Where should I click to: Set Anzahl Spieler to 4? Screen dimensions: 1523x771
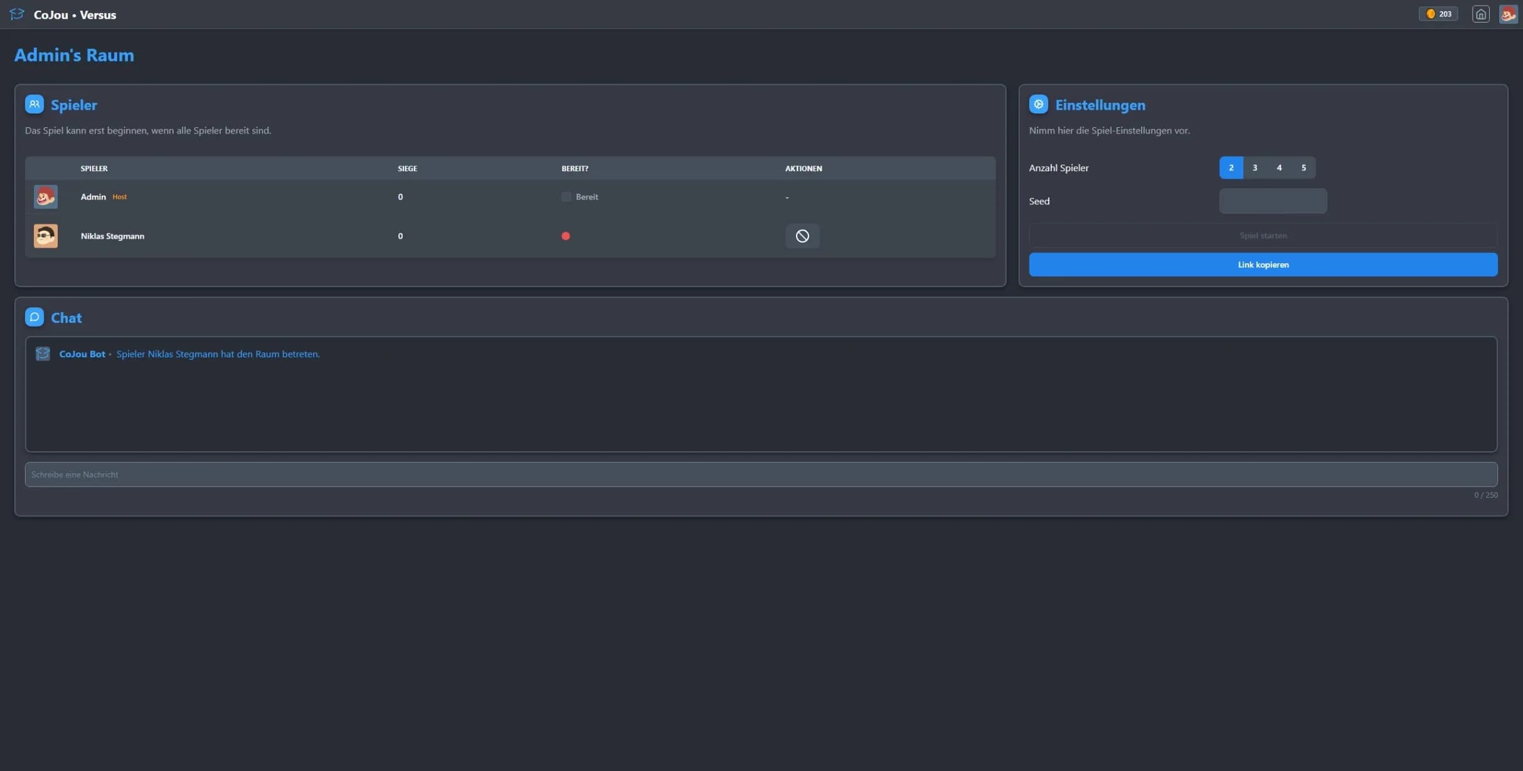click(1280, 167)
